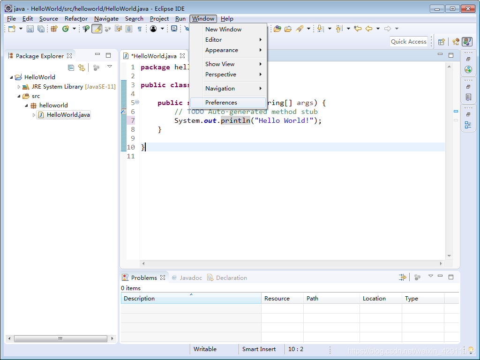Click the Next Annotation icon
Image resolution: width=480 pixels, height=360 pixels.
click(x=320, y=29)
